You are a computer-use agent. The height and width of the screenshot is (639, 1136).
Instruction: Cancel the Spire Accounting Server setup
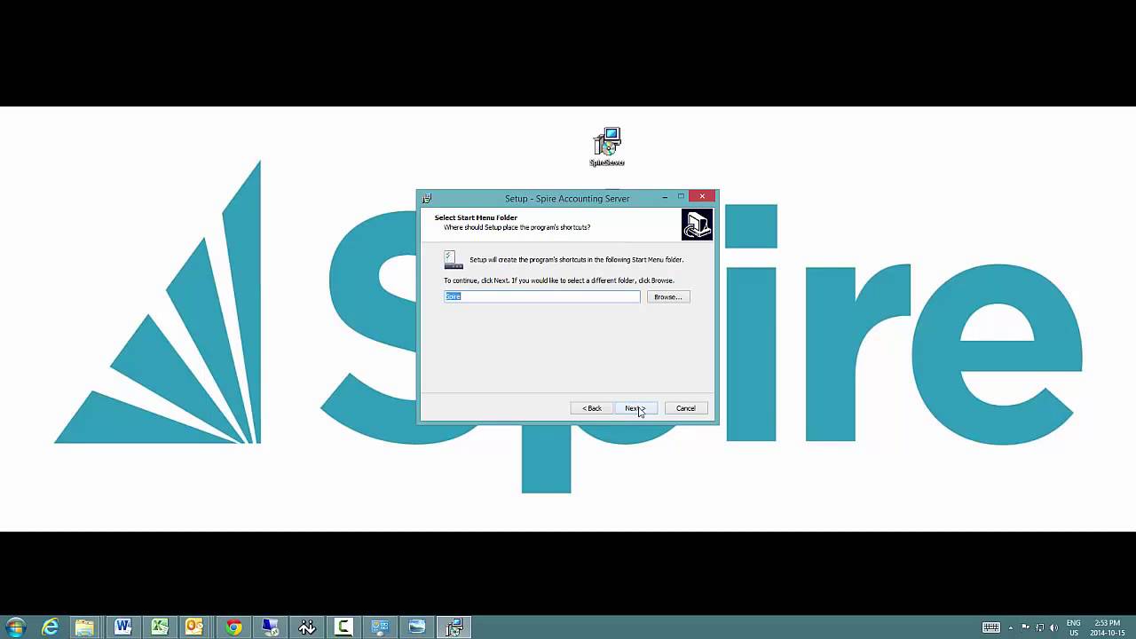coord(686,408)
